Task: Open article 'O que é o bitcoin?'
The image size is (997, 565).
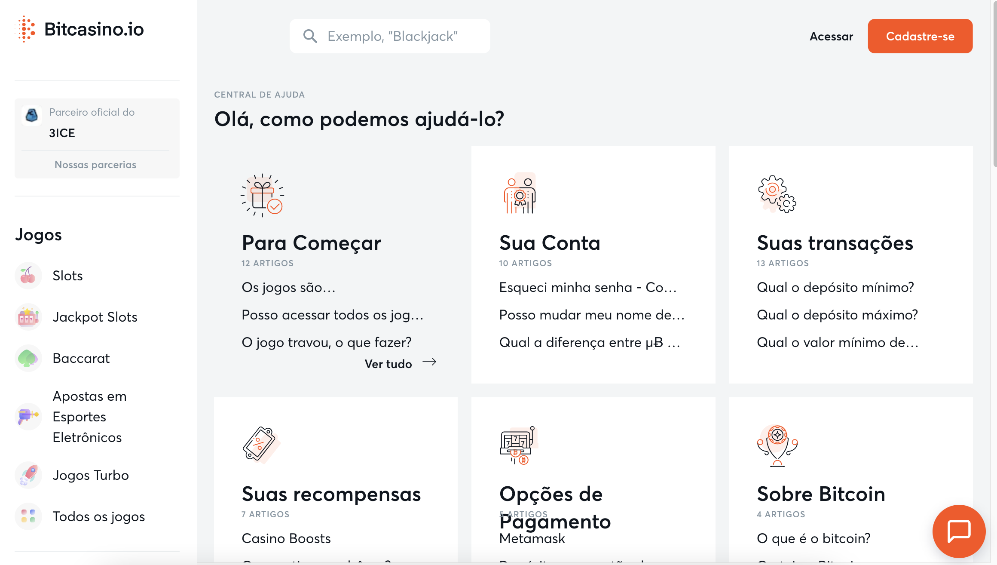Action: pyautogui.click(x=814, y=538)
